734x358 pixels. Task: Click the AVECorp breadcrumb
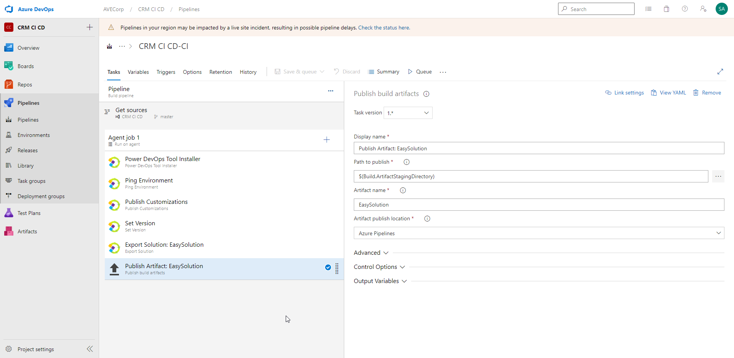pos(113,9)
